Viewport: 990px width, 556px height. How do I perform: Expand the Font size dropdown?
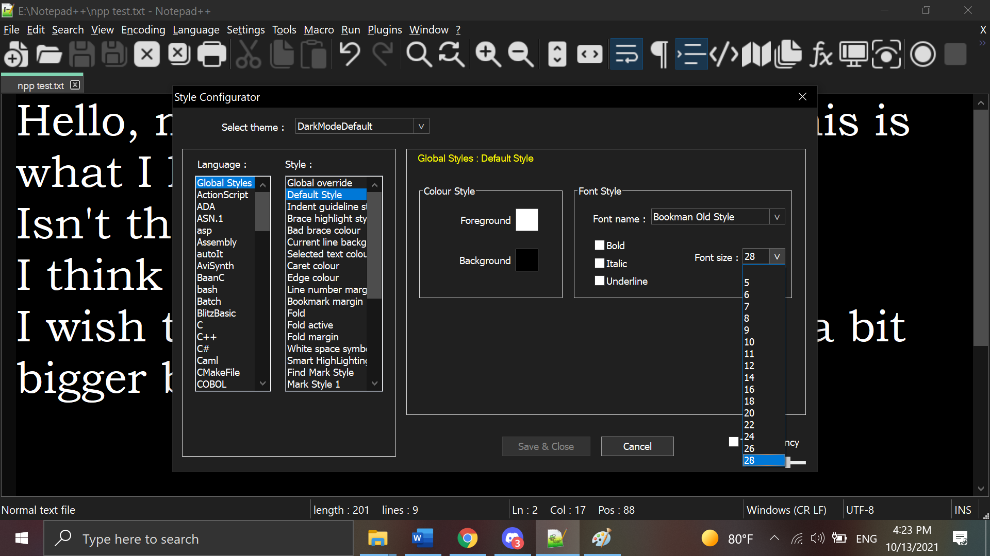click(x=776, y=256)
